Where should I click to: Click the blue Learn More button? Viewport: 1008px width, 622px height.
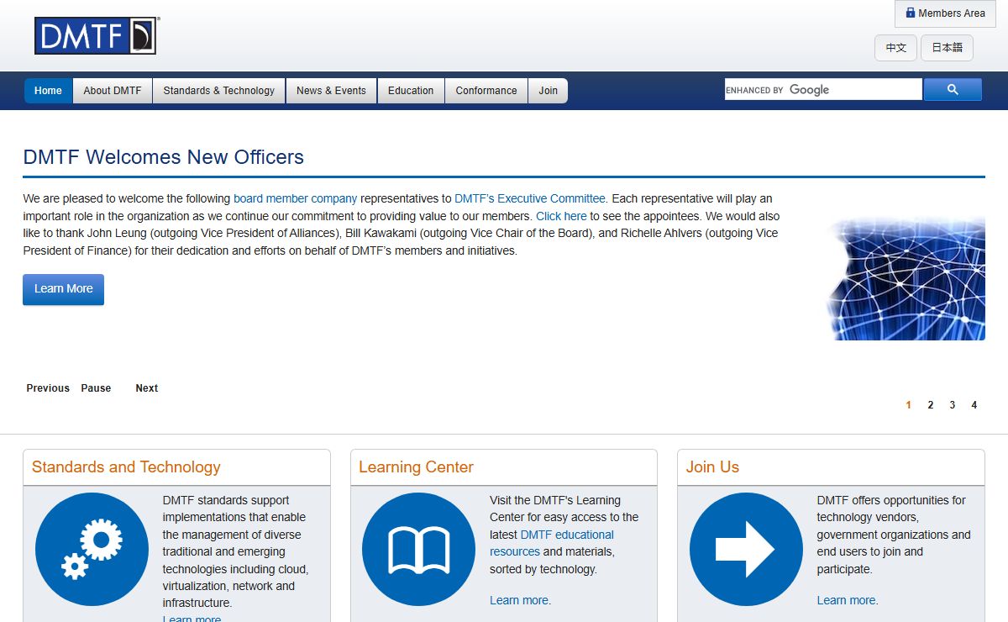[x=63, y=289]
